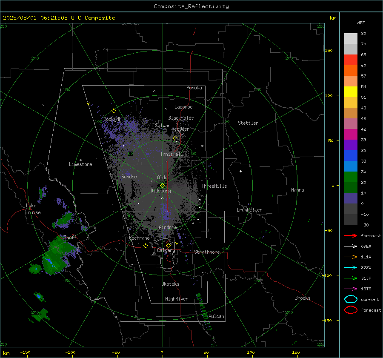The width and height of the screenshot is (383, 358).
Task: Click the Vulcan city label
Action: 216,316
